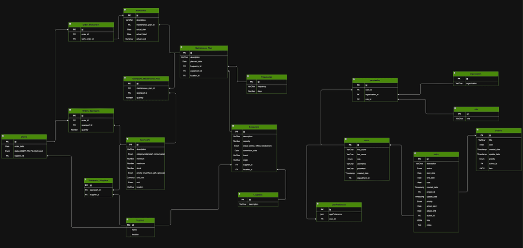Collapse the permission table with its corner icon
This screenshot has height=248, width=523.
(x=354, y=79)
